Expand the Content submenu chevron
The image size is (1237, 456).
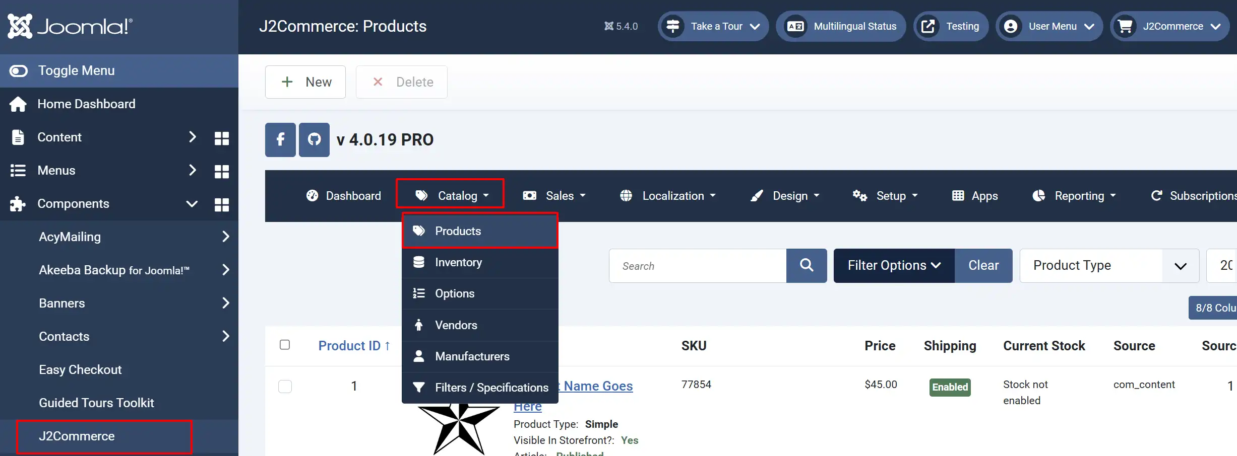pos(192,137)
